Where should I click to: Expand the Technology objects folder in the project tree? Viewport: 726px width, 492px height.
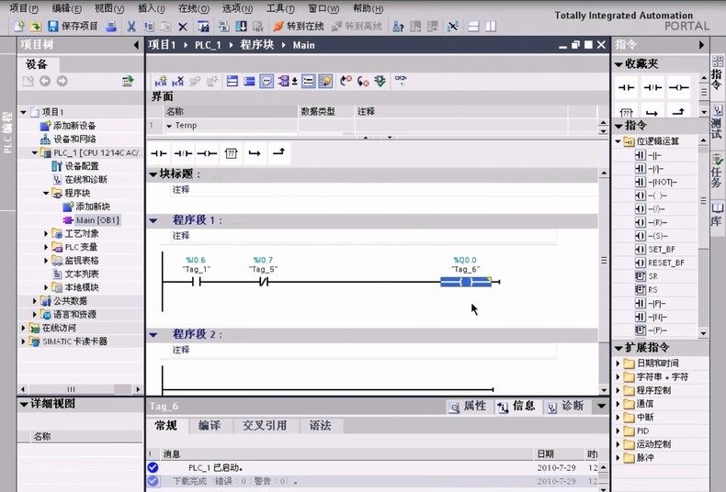coord(46,234)
